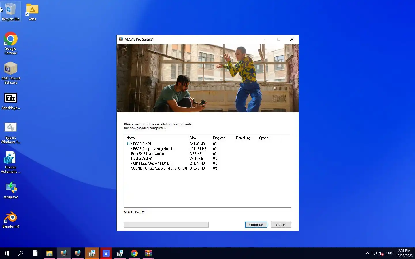Click the 241.74 MB size value

point(197,163)
